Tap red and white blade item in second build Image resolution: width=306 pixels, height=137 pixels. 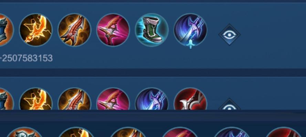190,99
